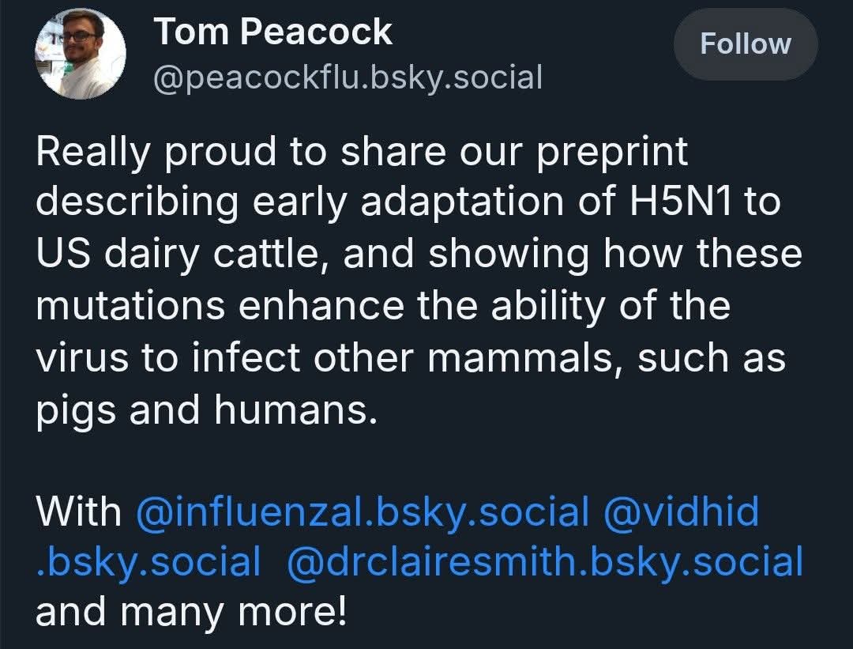Click the phrase "US dairy cattle"
853x649 pixels.
pos(182,255)
